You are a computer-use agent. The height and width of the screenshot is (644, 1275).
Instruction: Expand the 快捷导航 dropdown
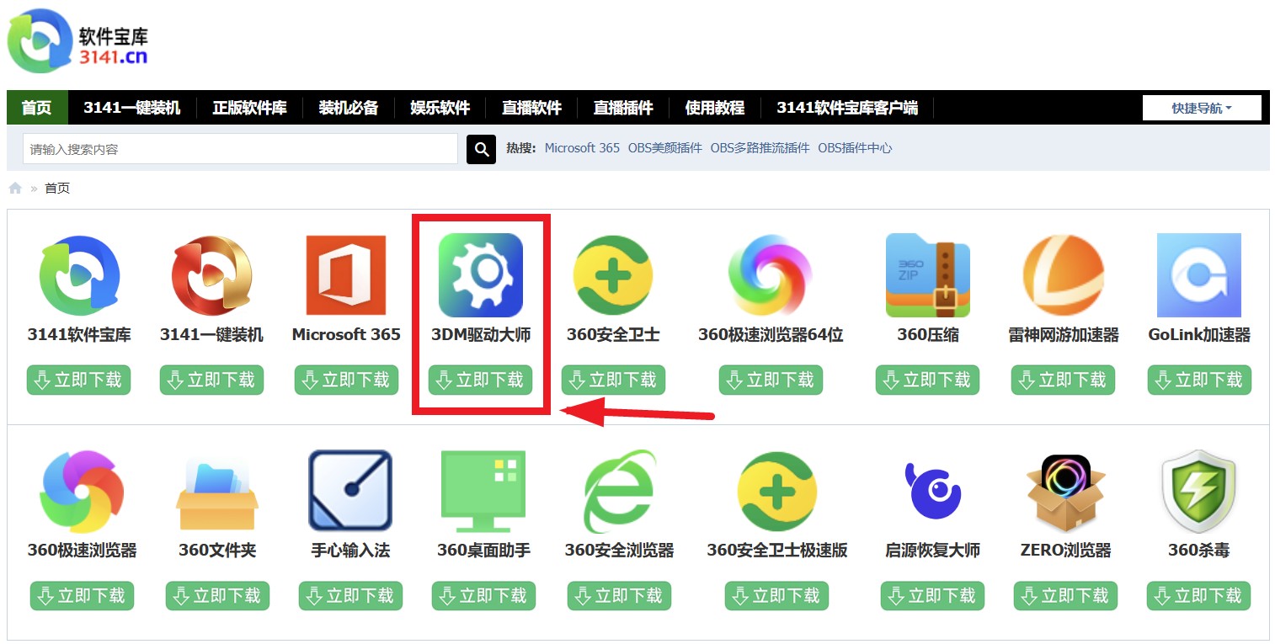[1202, 108]
